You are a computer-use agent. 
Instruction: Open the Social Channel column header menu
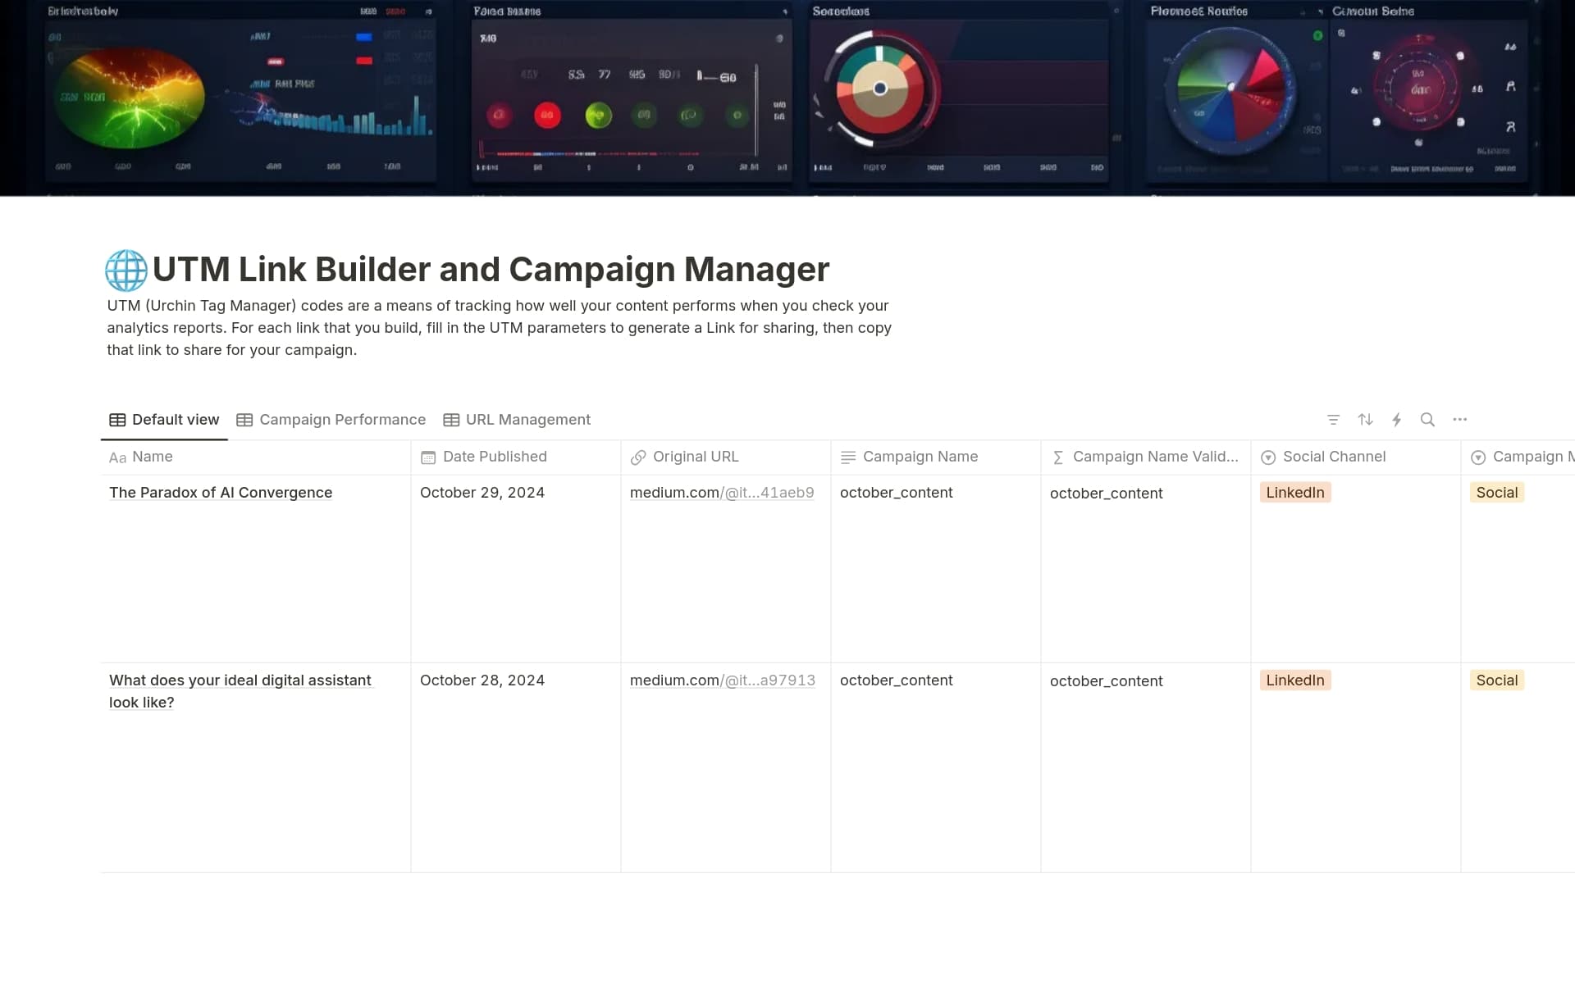coord(1334,457)
